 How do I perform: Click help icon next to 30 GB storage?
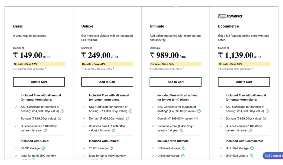tap(43, 148)
